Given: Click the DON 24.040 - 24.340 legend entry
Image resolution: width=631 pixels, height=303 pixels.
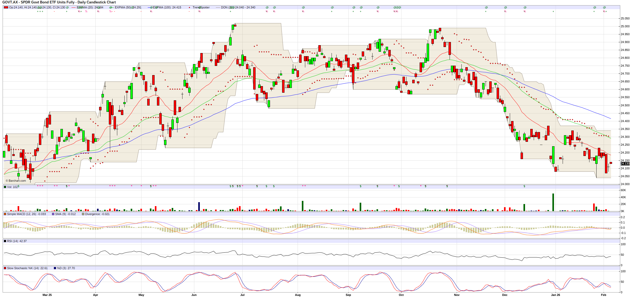Looking at the screenshot, I should click(x=238, y=7).
